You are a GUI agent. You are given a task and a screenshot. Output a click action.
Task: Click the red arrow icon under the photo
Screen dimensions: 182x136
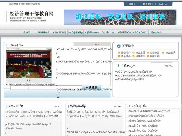(28, 80)
